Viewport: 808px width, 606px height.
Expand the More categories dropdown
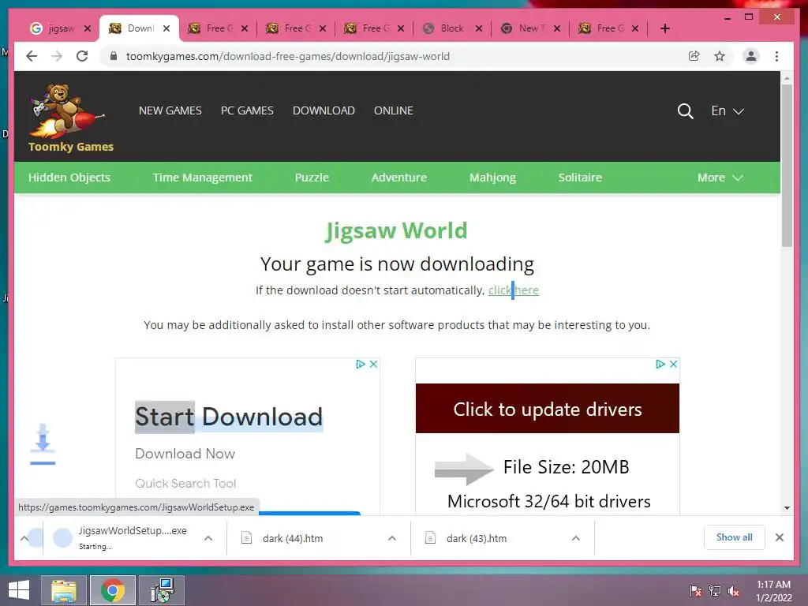720,178
